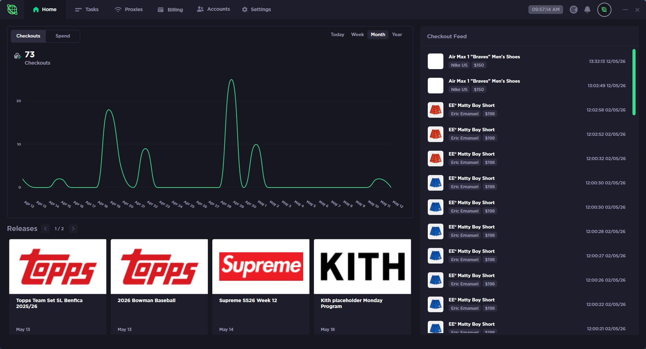Click the "1 / 2" releases page indicator
Viewport: 646px width, 349px height.
[59, 228]
